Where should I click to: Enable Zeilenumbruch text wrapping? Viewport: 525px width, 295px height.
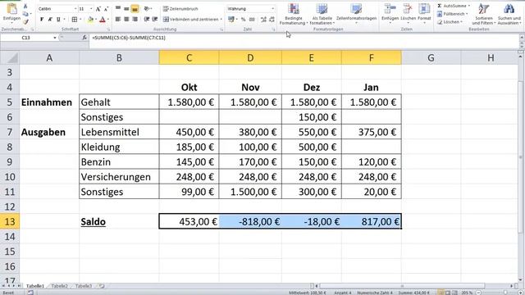coord(180,9)
